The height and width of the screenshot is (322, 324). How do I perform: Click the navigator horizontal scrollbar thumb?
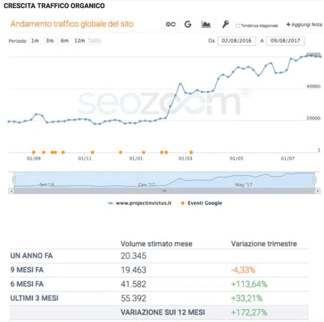pyautogui.click(x=164, y=191)
